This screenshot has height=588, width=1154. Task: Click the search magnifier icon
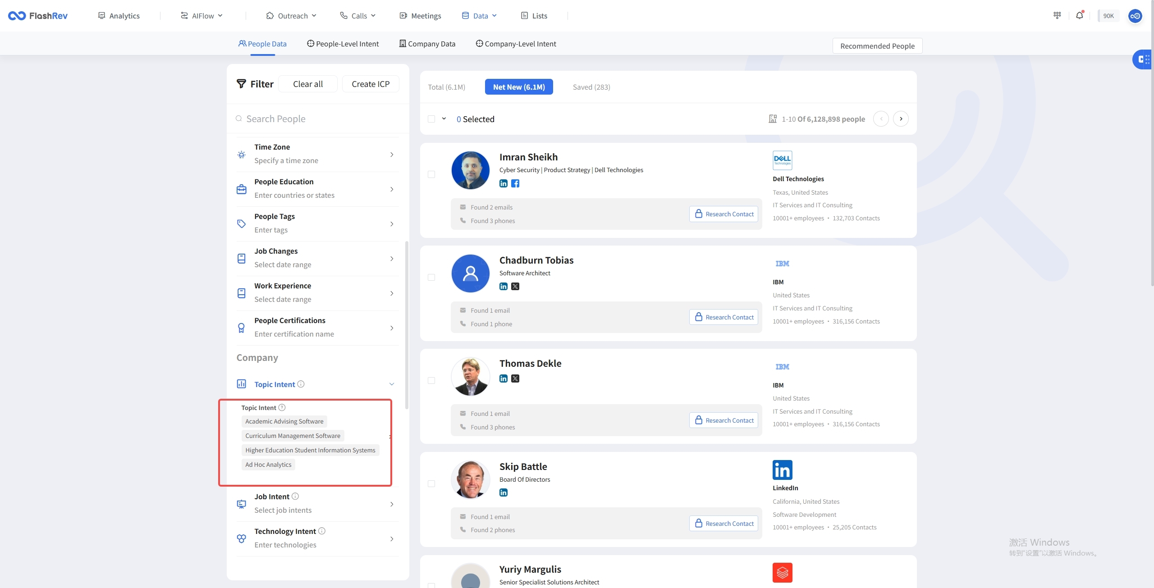click(x=238, y=119)
